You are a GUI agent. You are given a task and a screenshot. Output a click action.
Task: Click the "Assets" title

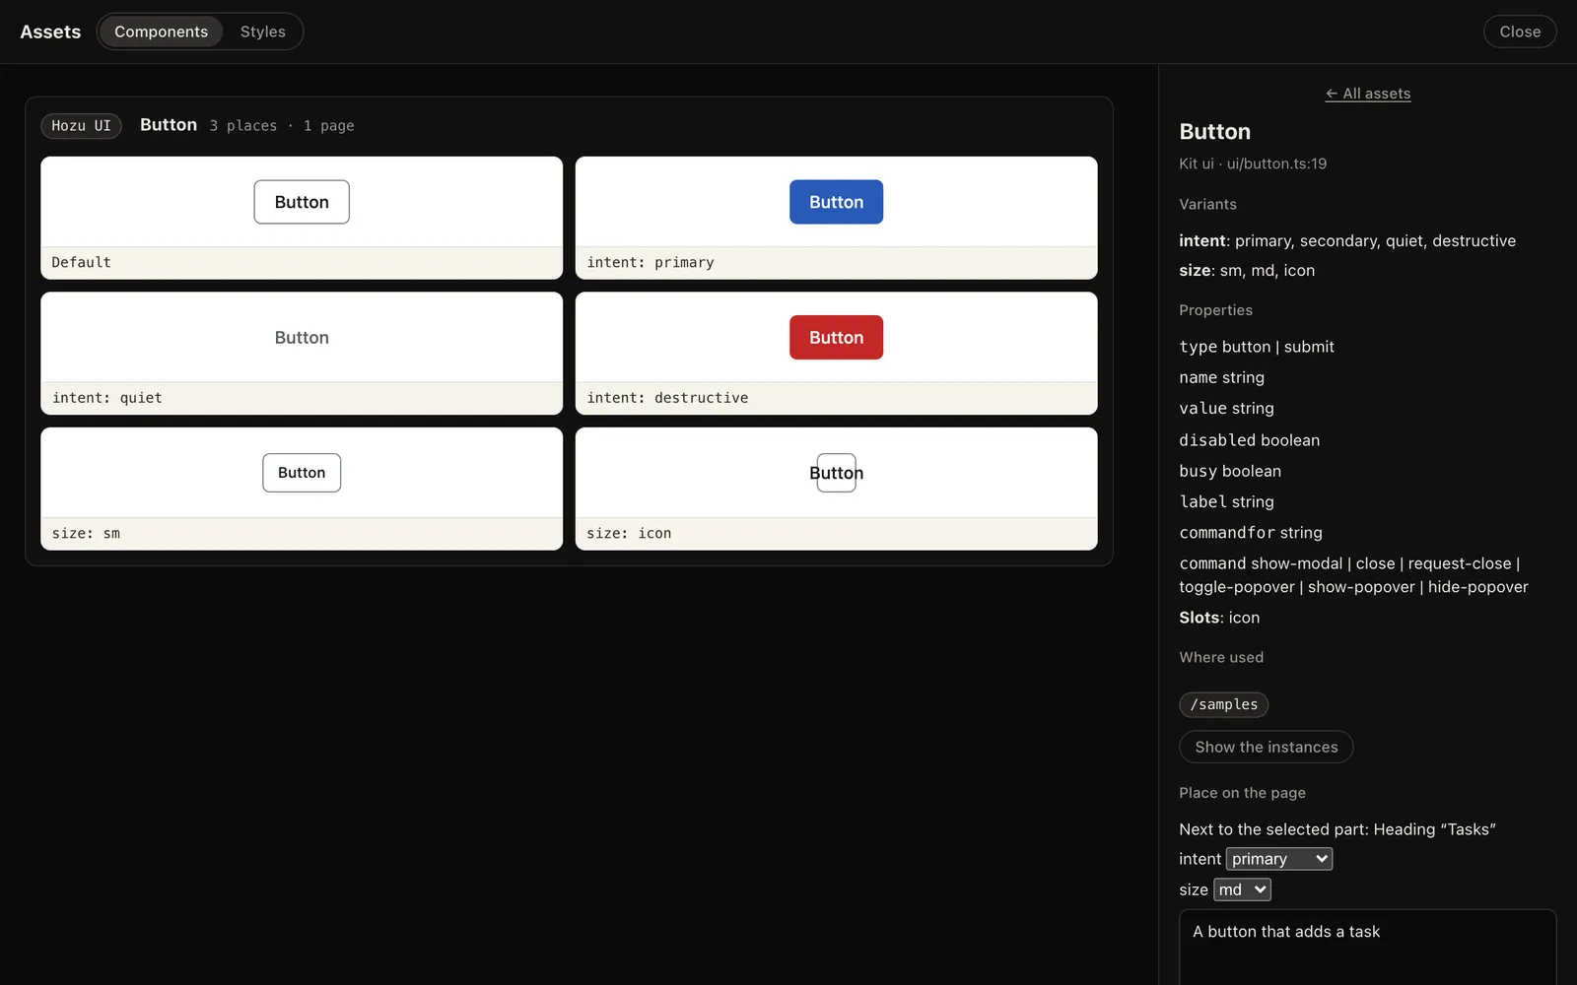point(50,32)
